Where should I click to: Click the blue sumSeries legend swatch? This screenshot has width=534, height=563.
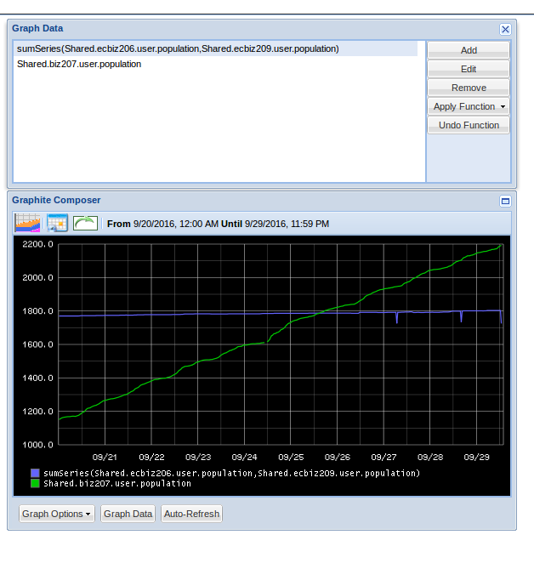tap(35, 473)
